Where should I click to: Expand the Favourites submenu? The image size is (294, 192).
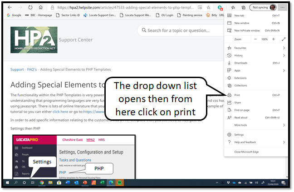pos(256,48)
